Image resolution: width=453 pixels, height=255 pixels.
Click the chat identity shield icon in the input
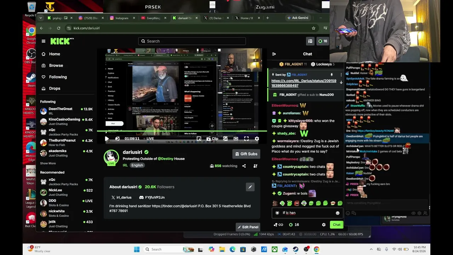coord(277,213)
